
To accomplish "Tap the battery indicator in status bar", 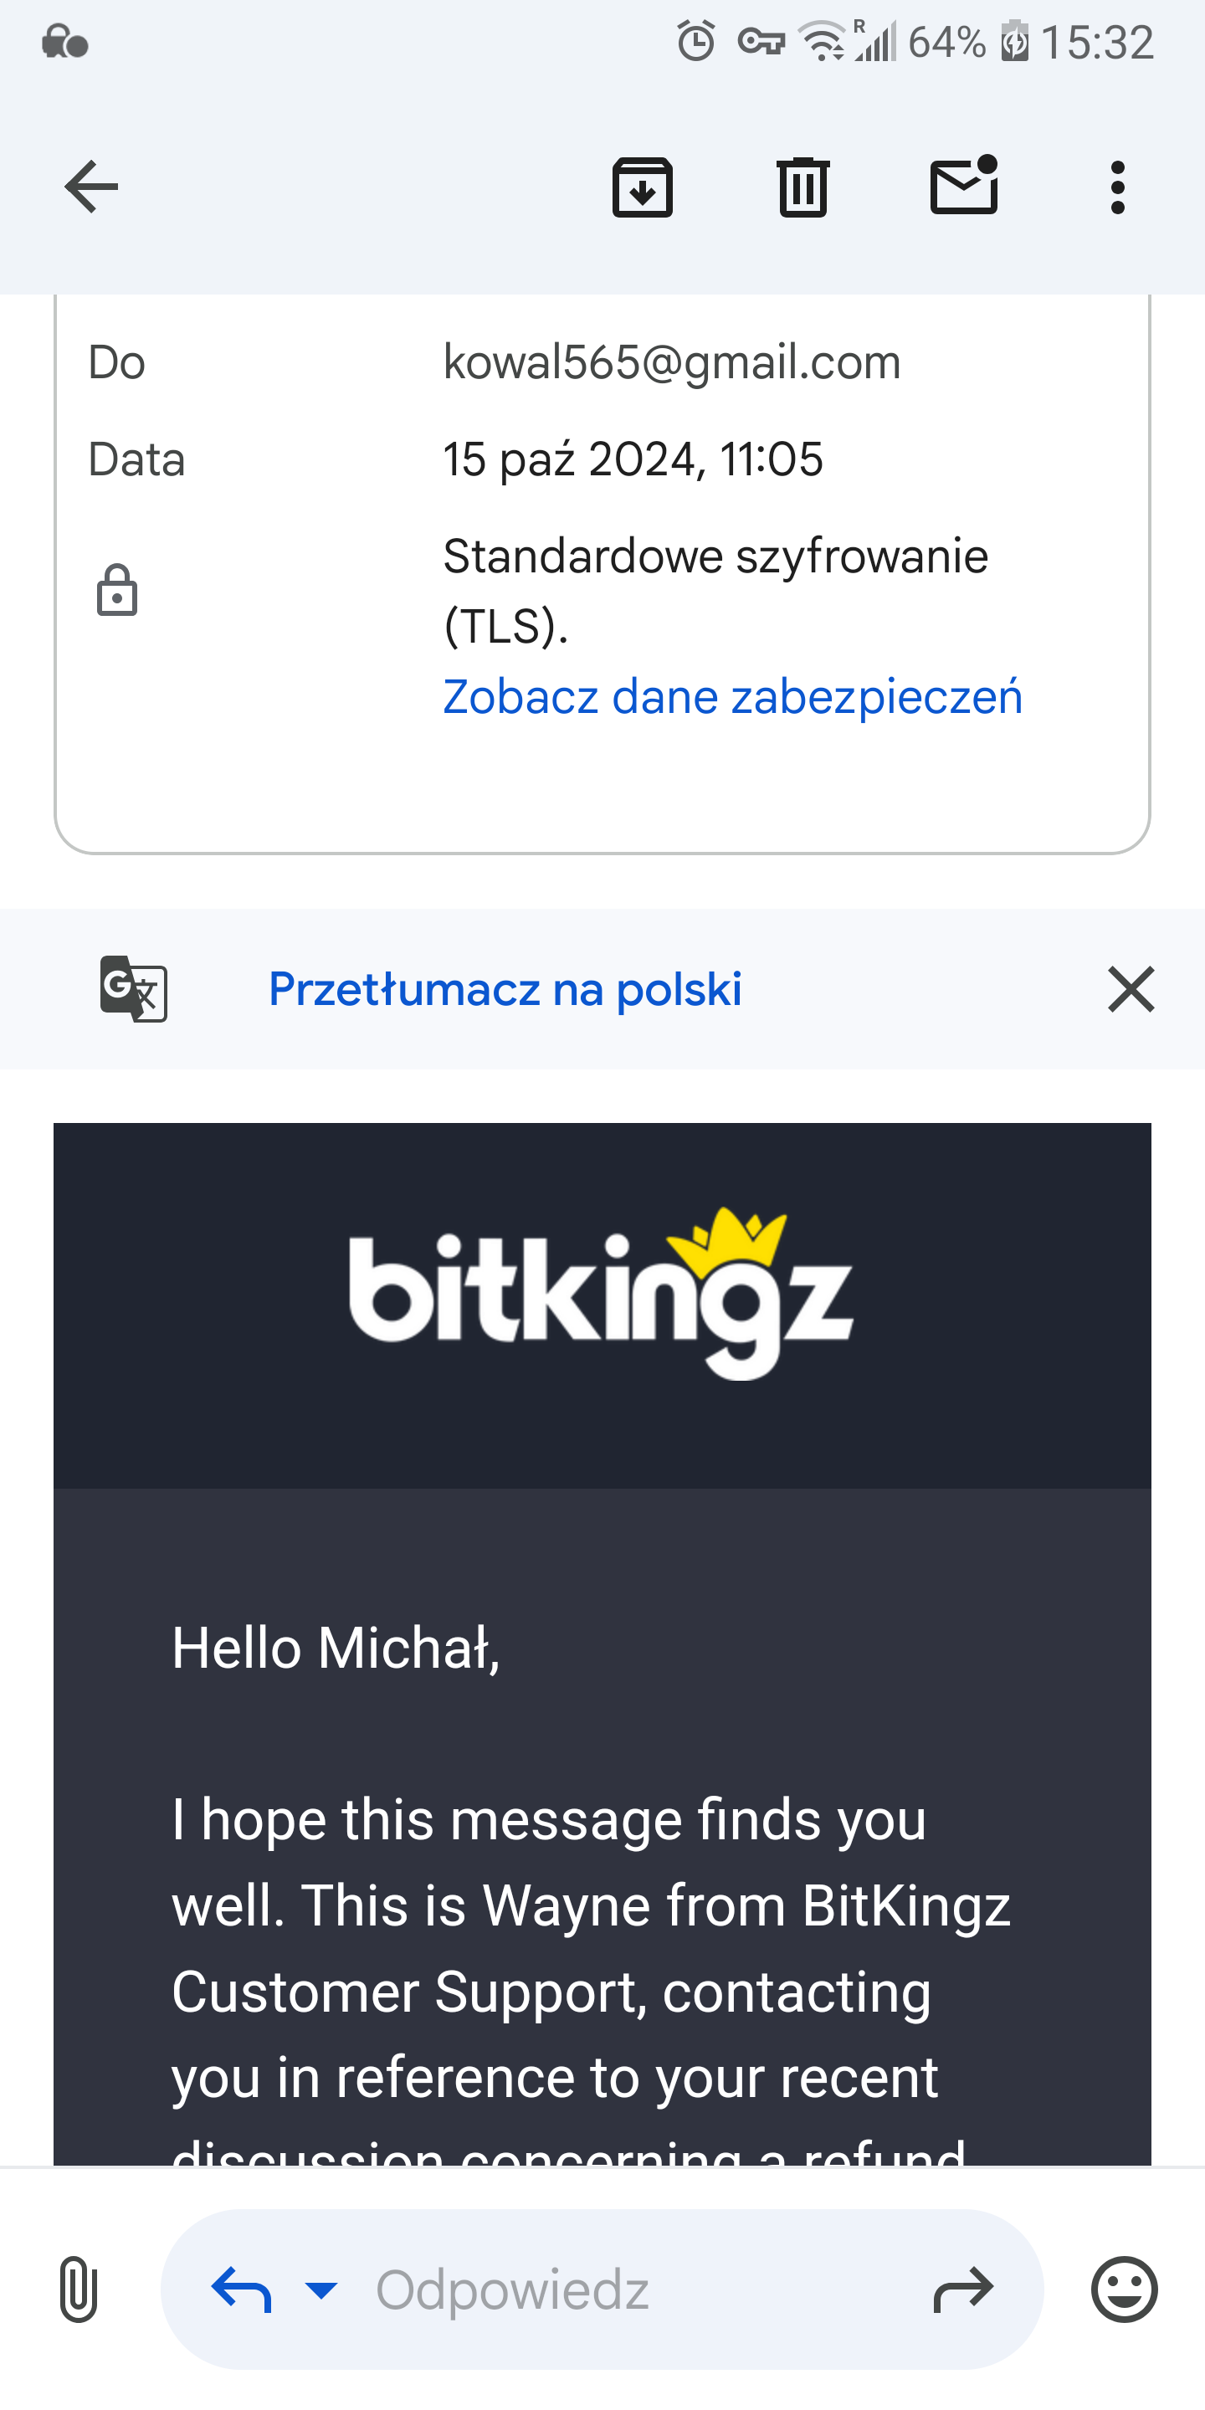I will [x=1014, y=42].
